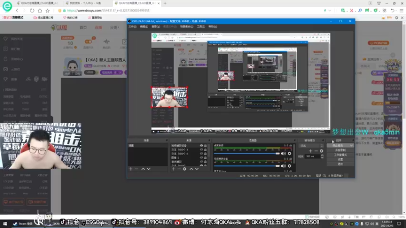Screen dimensions: 406x228
Task: Expand arrow beside 停止推流 button
Action: coord(351,146)
